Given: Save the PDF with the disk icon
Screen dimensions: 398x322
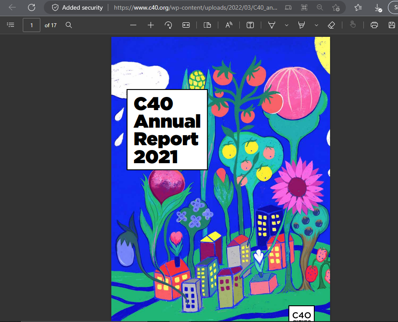Looking at the screenshot, I should pos(392,25).
